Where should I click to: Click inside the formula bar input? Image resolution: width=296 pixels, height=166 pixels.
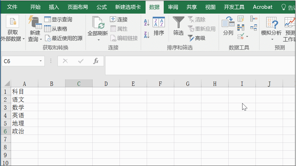(200, 65)
